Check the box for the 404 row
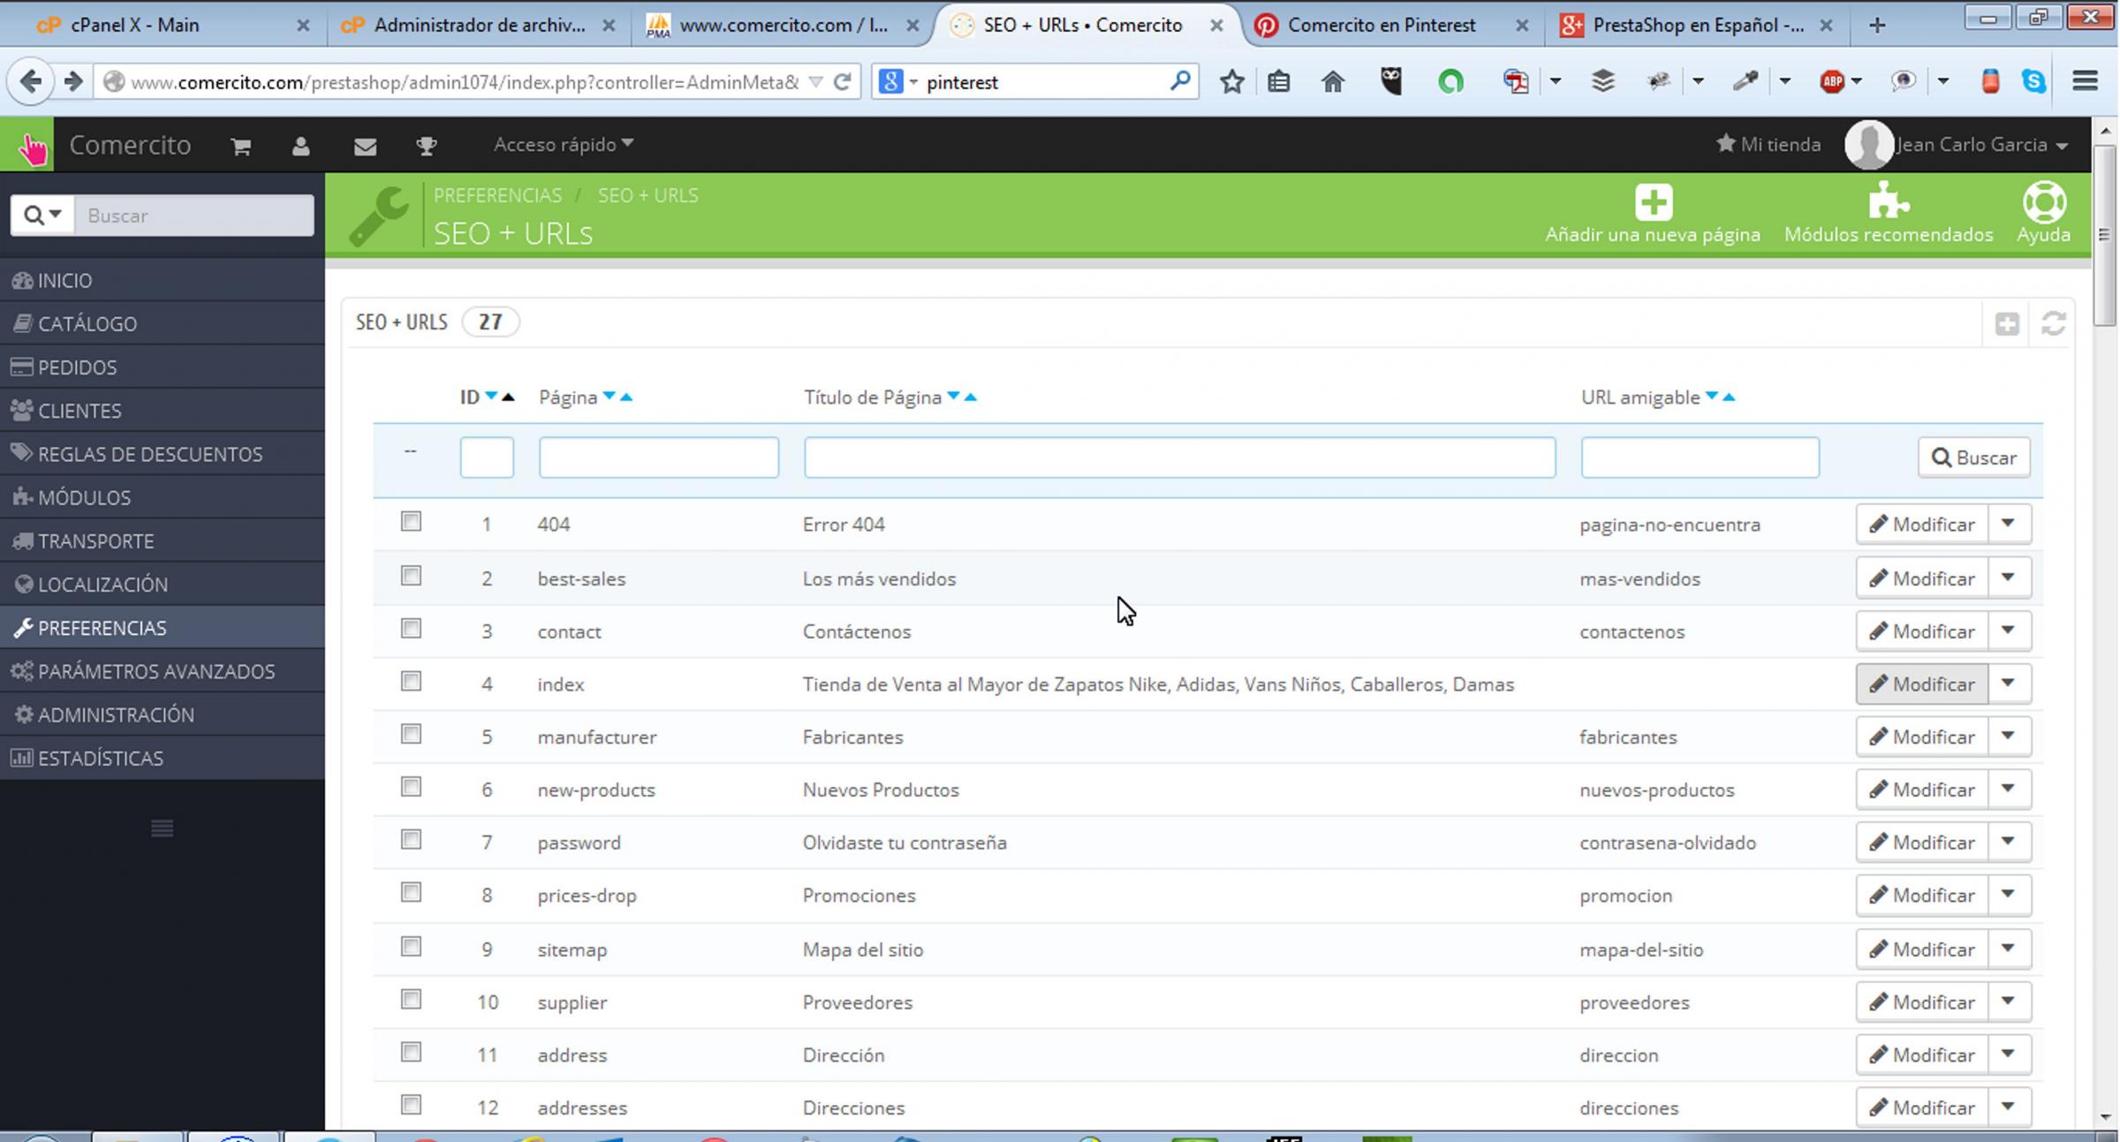Viewport: 2120px width, 1142px height. 411,522
